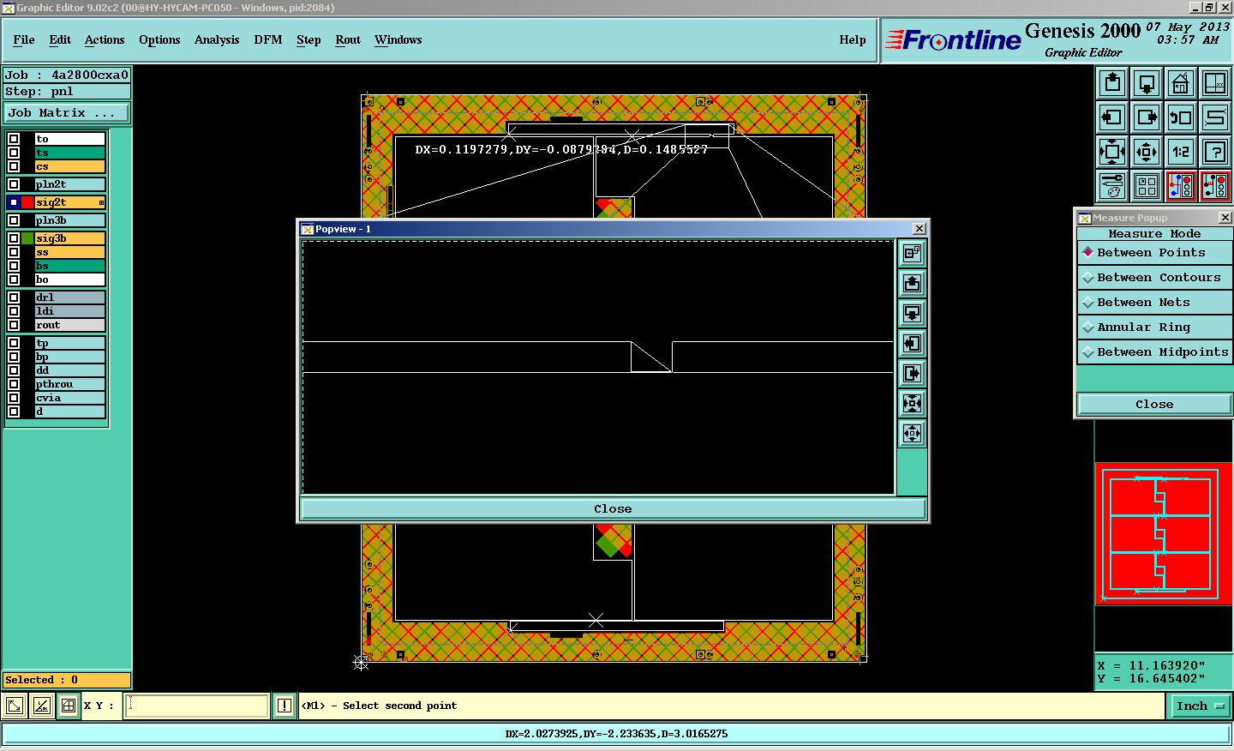
Task: Toggle display checkbox for layer pln3b
Action: (x=14, y=220)
